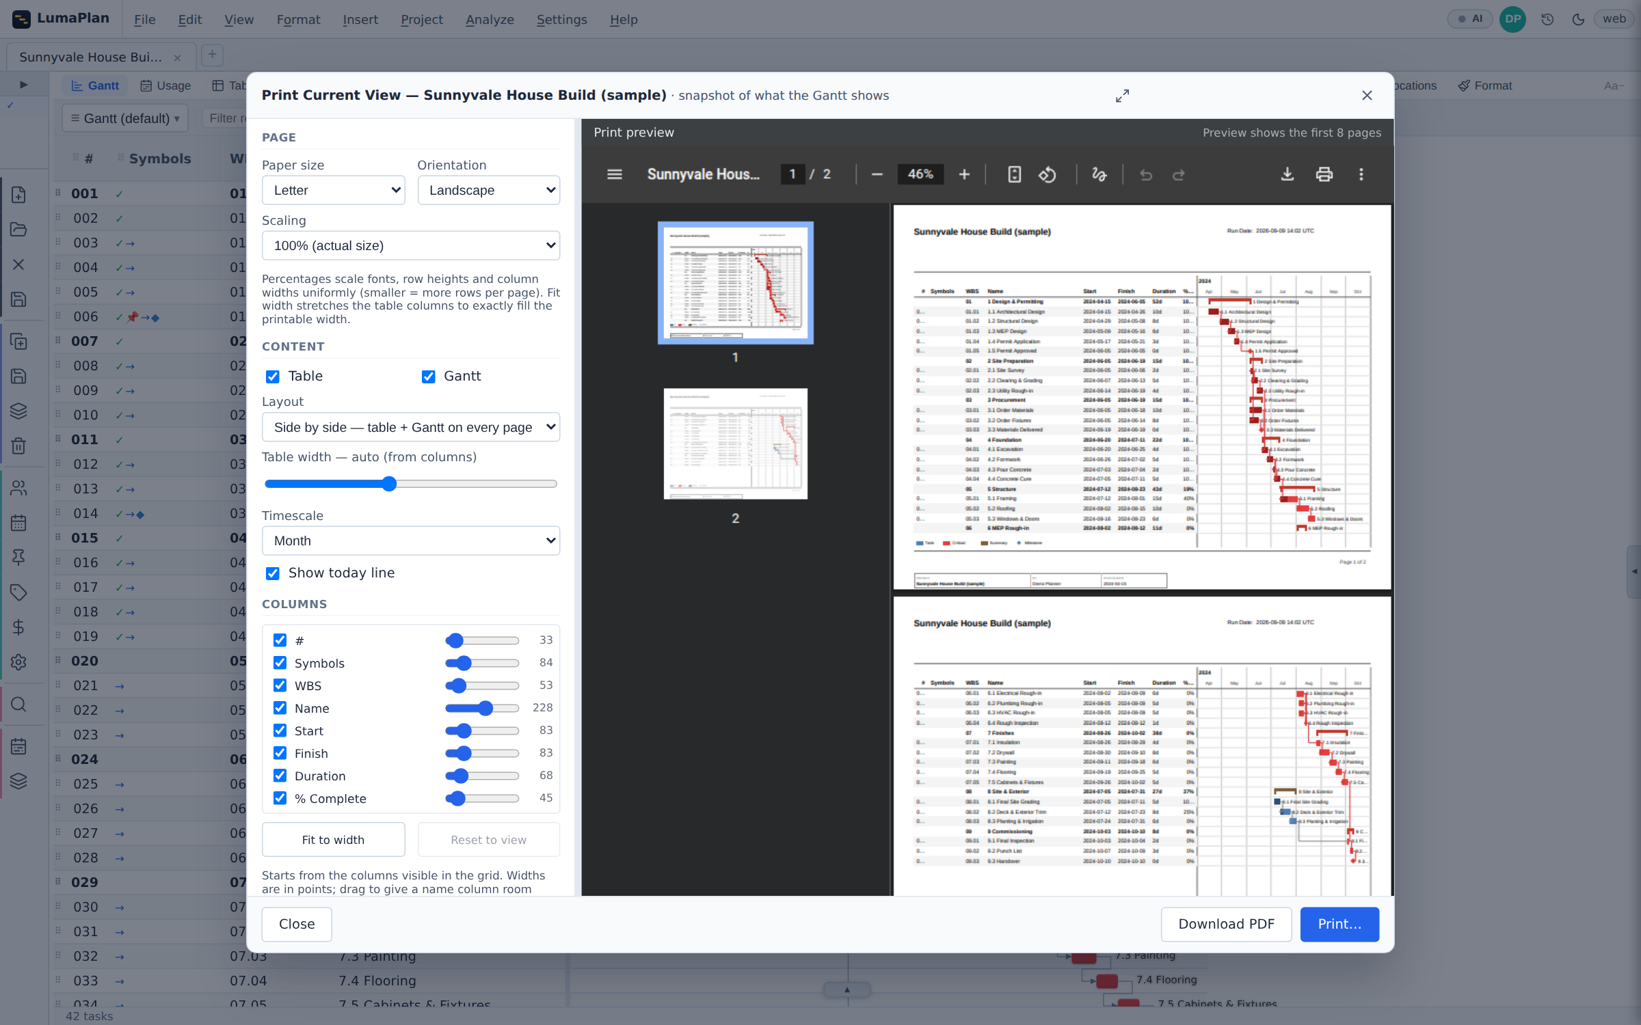Open the Insert menu
This screenshot has width=1641, height=1025.
coord(360,19)
